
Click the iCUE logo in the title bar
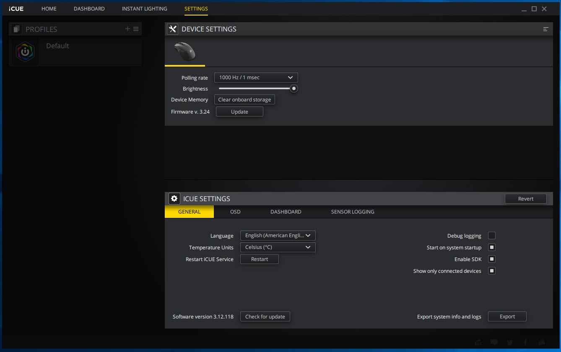click(16, 8)
